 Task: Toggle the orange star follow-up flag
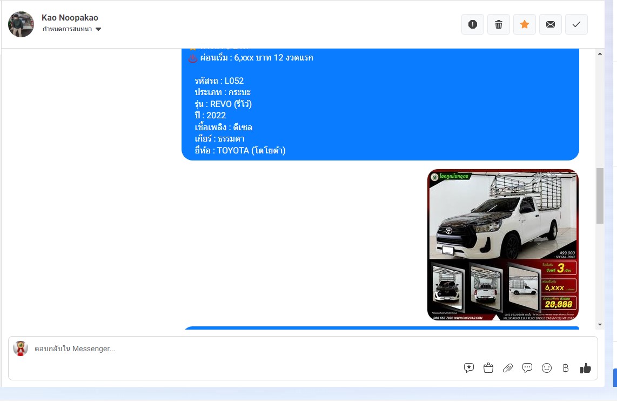(x=525, y=24)
